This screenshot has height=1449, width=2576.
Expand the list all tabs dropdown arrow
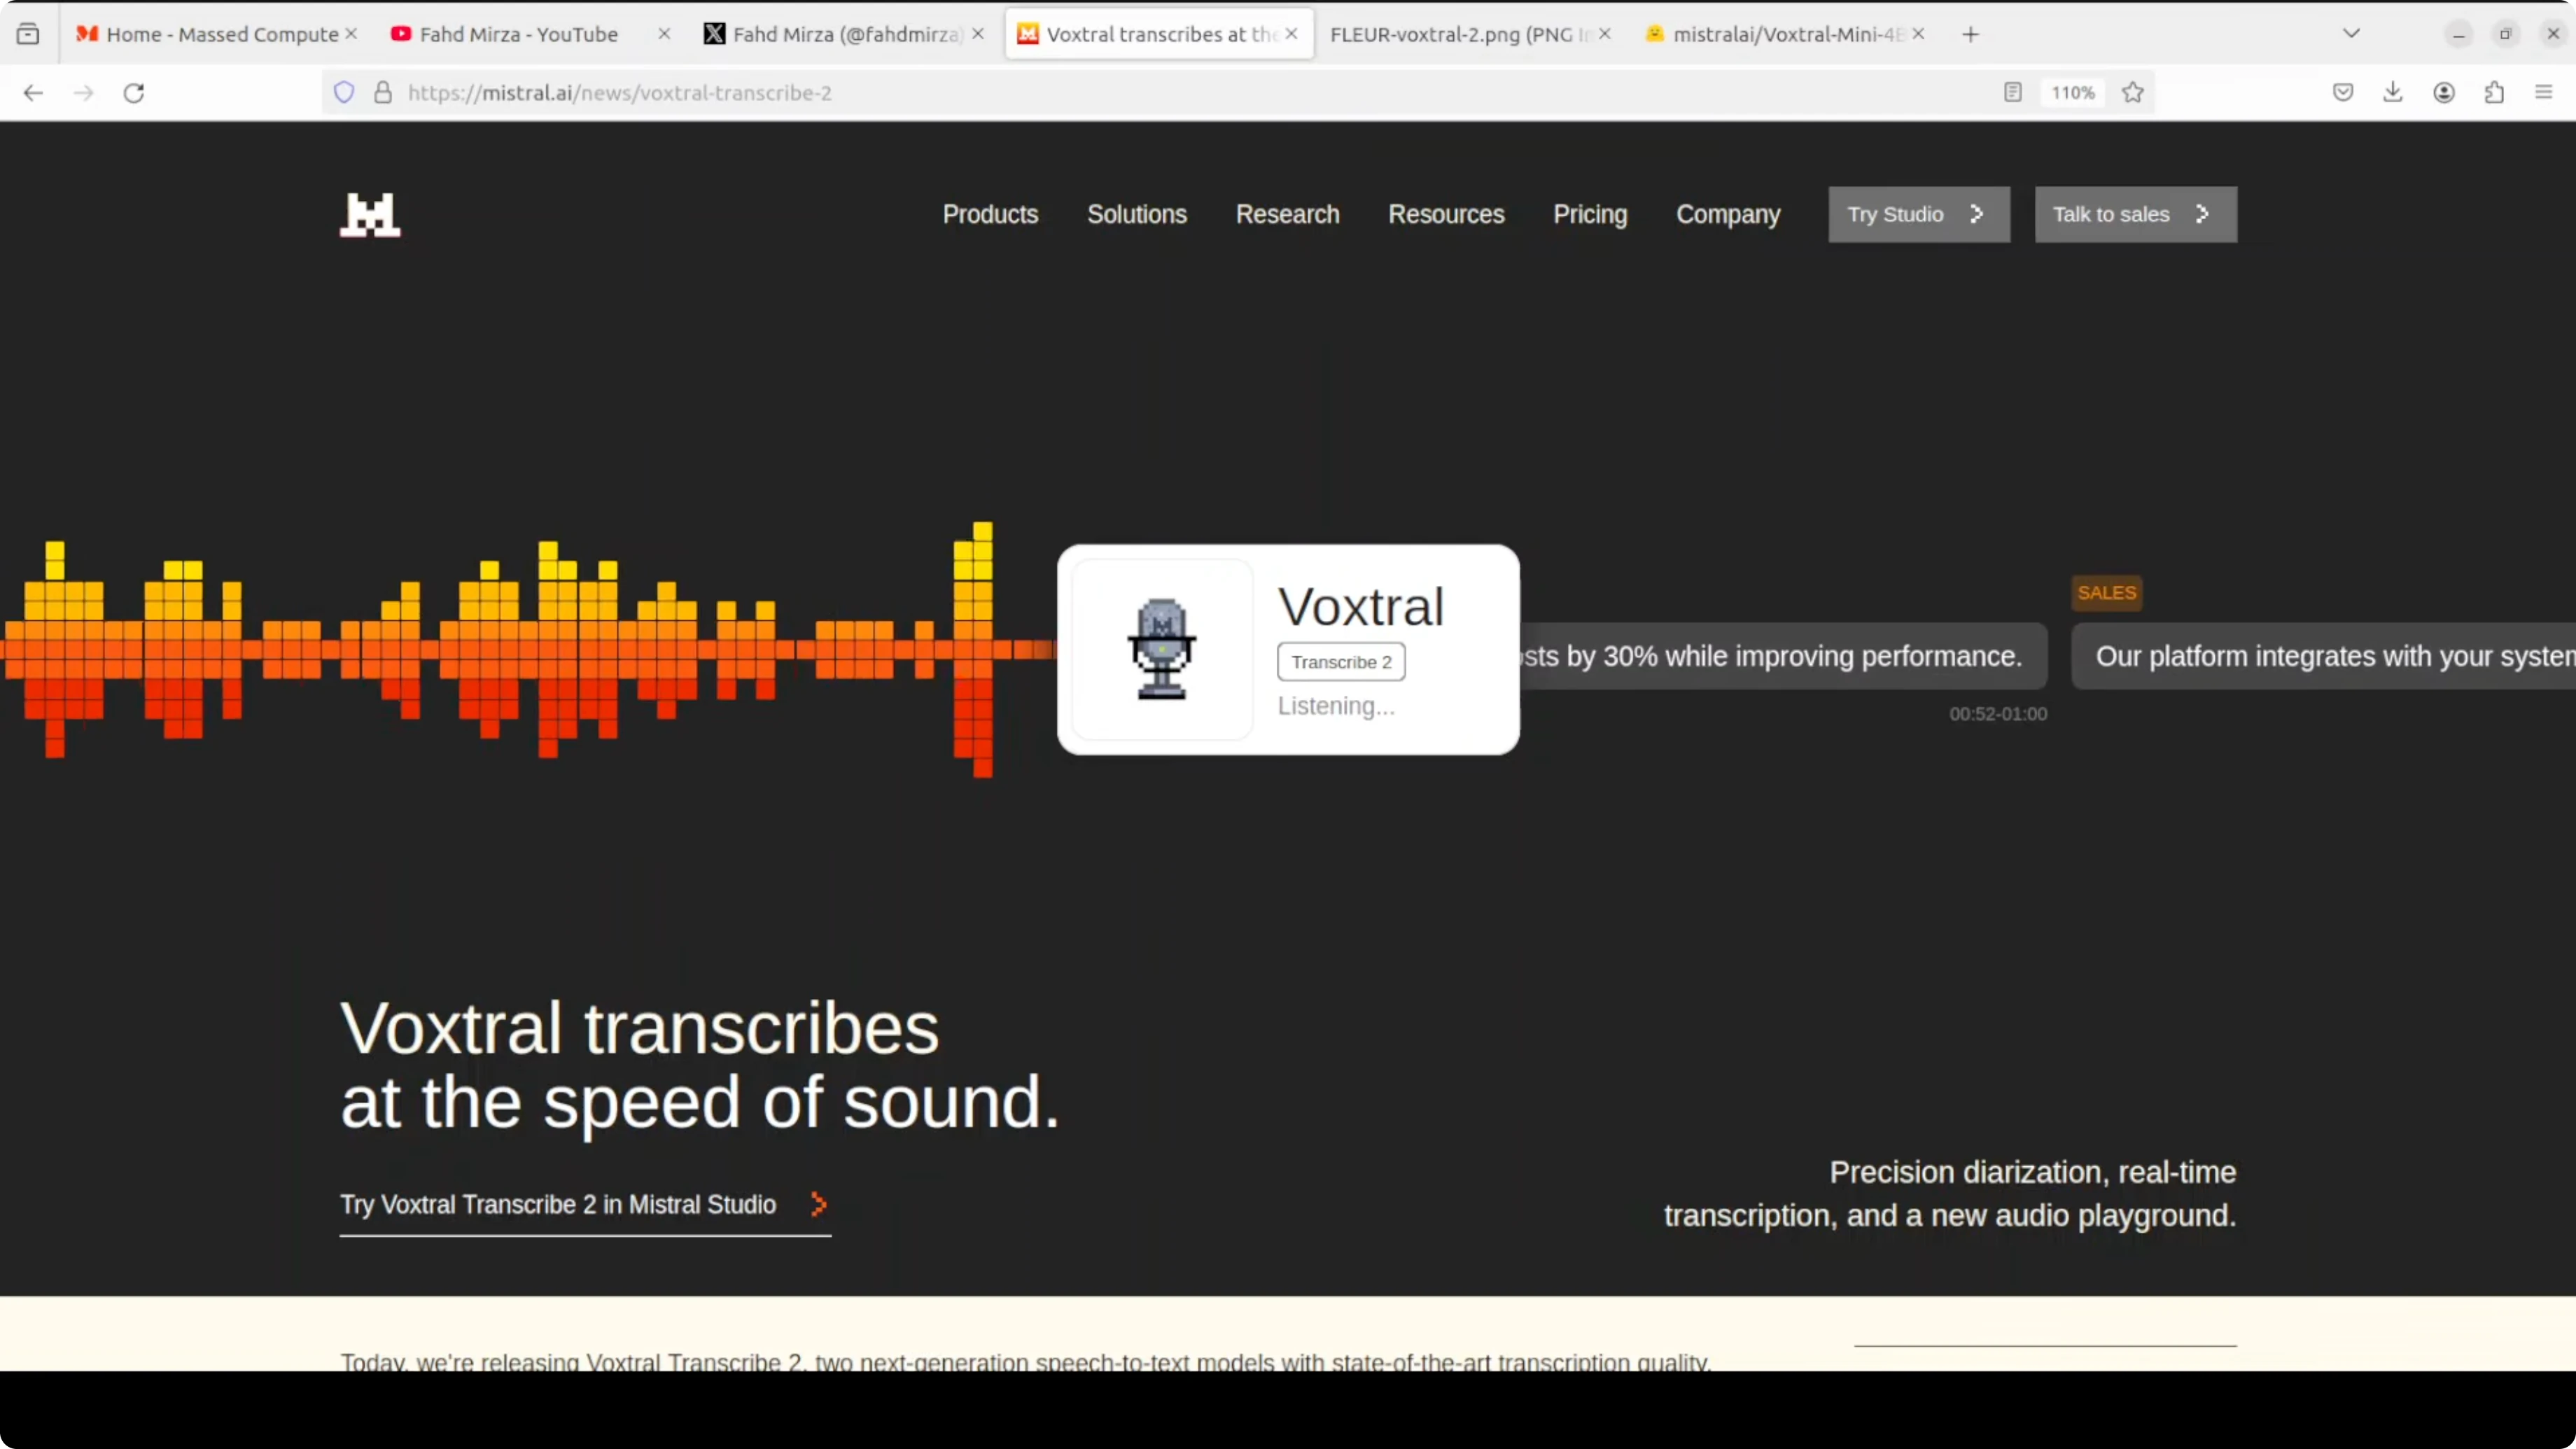[2351, 34]
